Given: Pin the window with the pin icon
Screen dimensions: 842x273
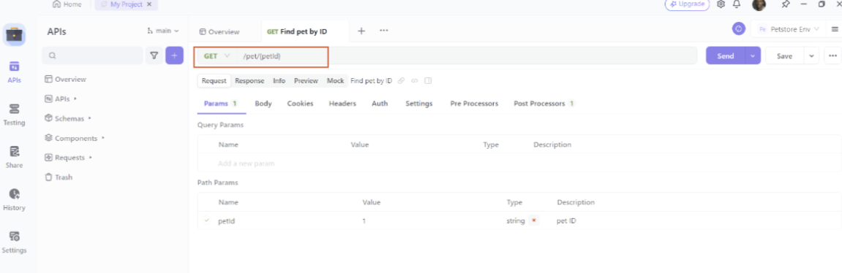Looking at the screenshot, I should 786,4.
